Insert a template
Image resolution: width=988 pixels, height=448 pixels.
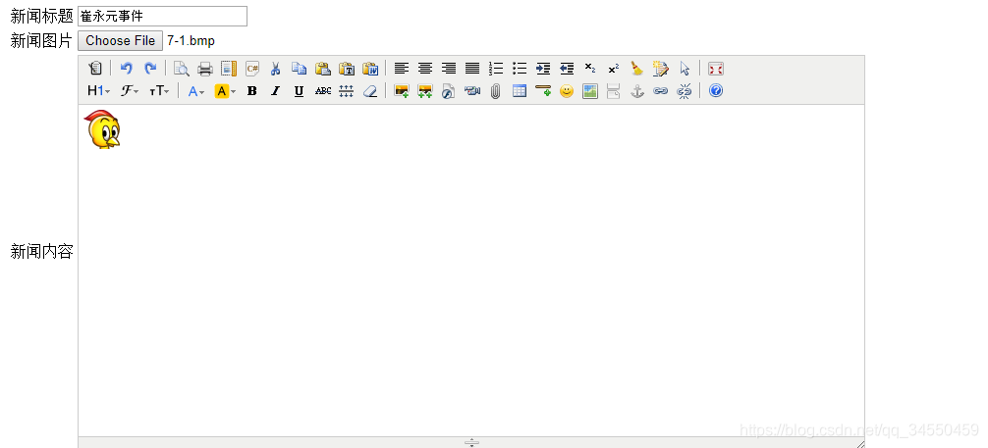click(x=229, y=69)
